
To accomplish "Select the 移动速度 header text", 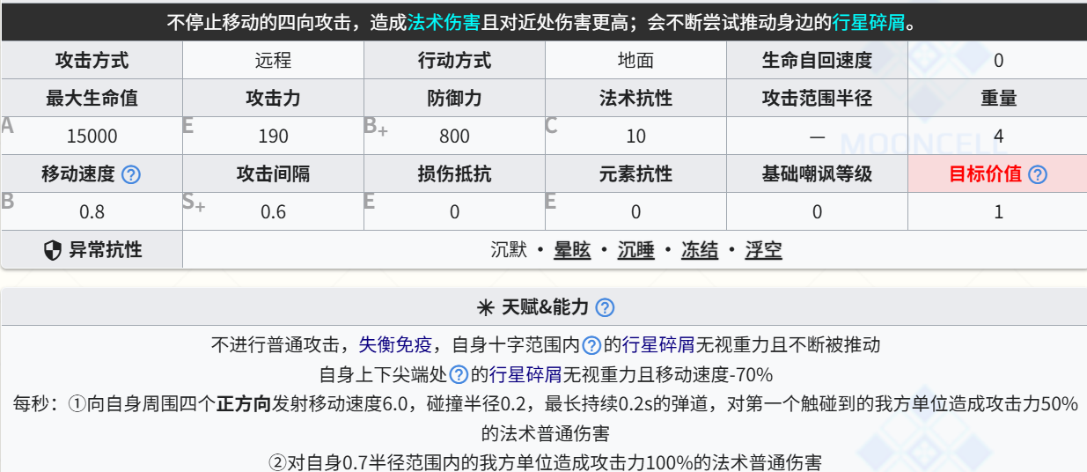I will tap(78, 173).
